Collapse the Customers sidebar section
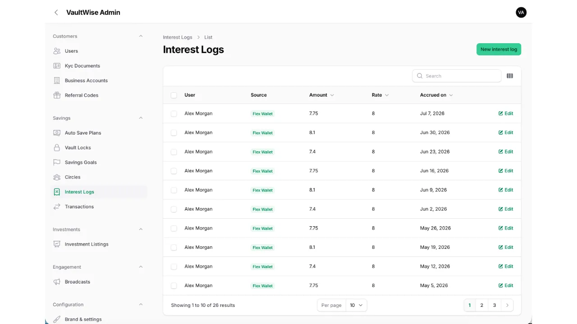Image resolution: width=577 pixels, height=324 pixels. tap(141, 36)
